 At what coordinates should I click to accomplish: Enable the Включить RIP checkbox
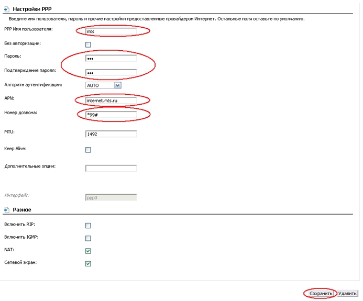point(88,226)
